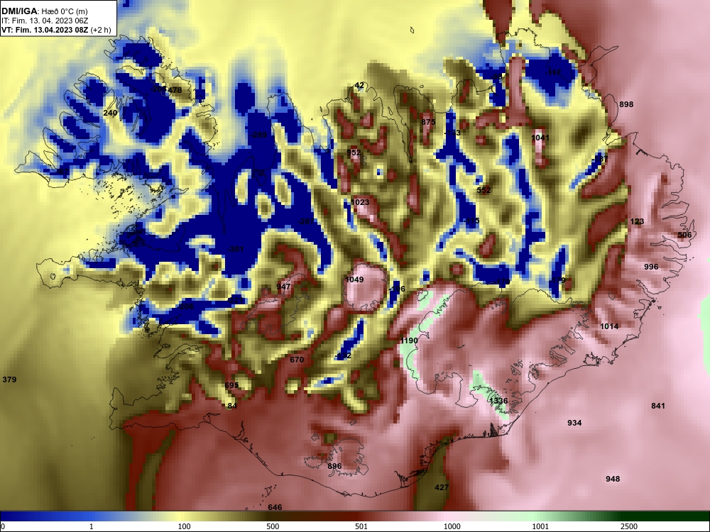Click the map value '875'

coord(428,122)
